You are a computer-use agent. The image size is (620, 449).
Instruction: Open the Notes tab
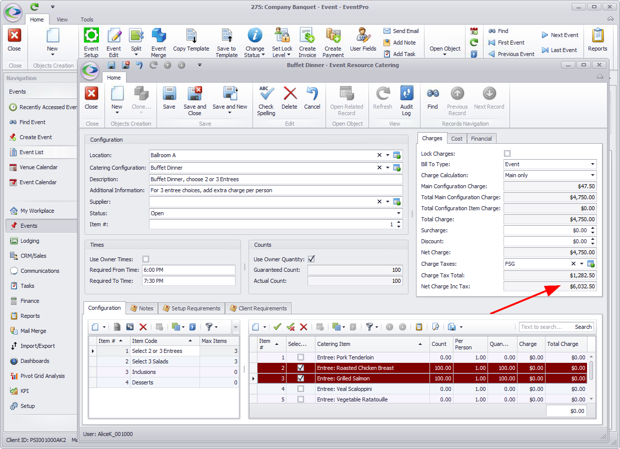coord(142,308)
